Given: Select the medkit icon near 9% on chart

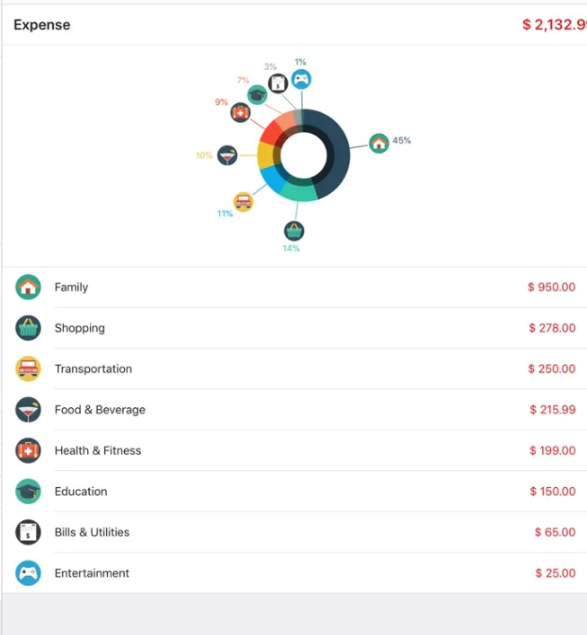Looking at the screenshot, I should (241, 113).
